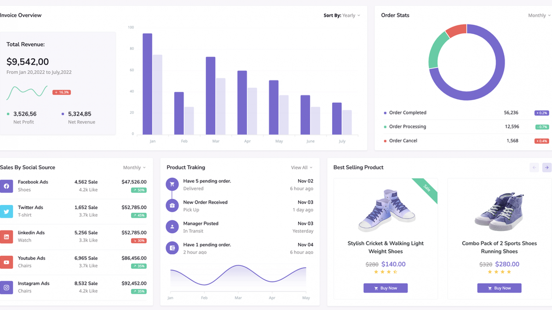This screenshot has height=310, width=552.
Task: Open the Order Stats Monthly dropdown
Action: [539, 16]
